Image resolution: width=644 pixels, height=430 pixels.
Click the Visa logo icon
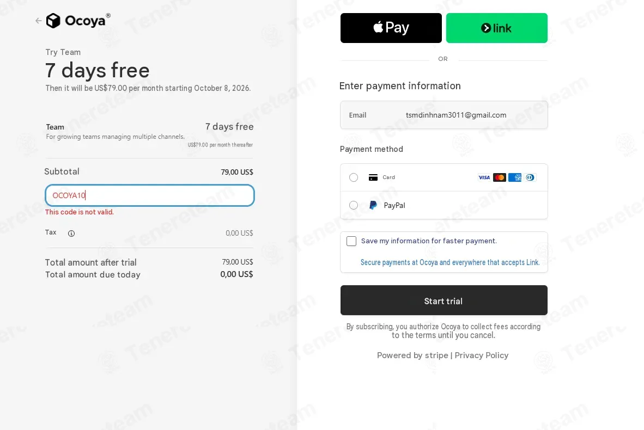click(x=484, y=177)
